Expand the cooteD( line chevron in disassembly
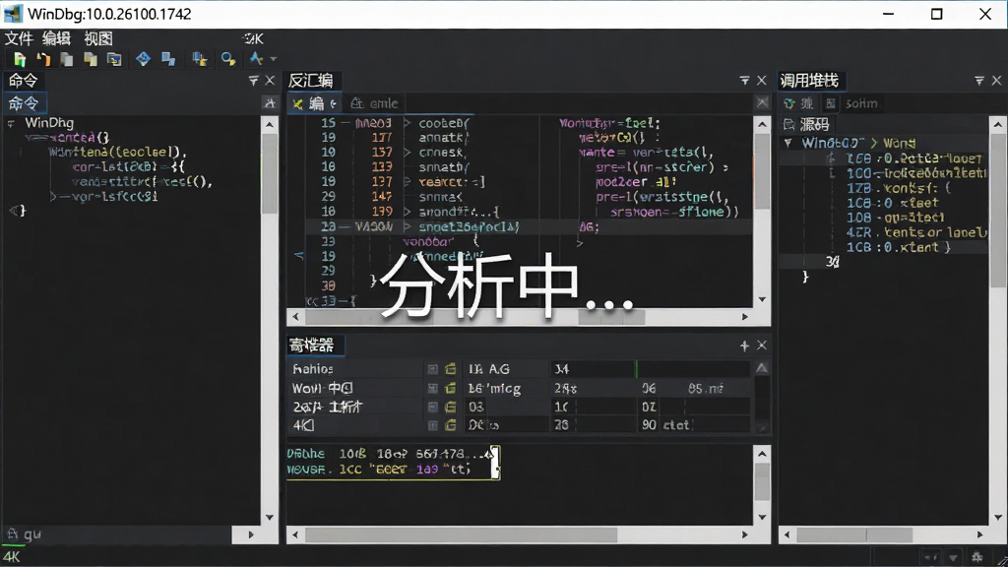This screenshot has height=567, width=1008. pyautogui.click(x=408, y=122)
